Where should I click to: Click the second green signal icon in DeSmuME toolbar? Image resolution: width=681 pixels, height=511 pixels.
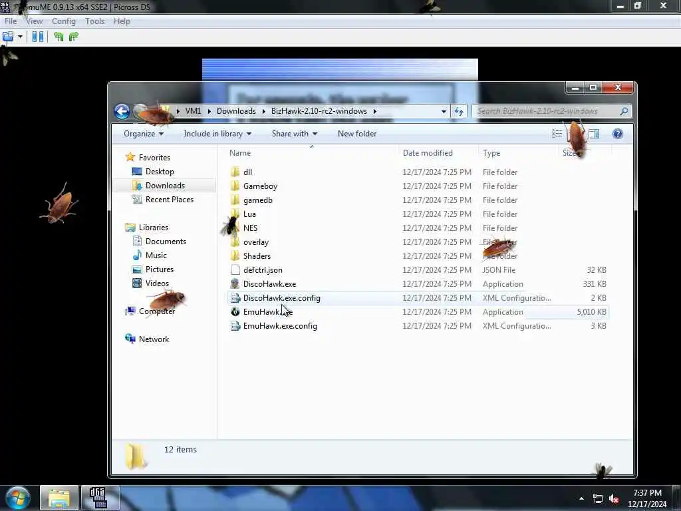(x=74, y=37)
